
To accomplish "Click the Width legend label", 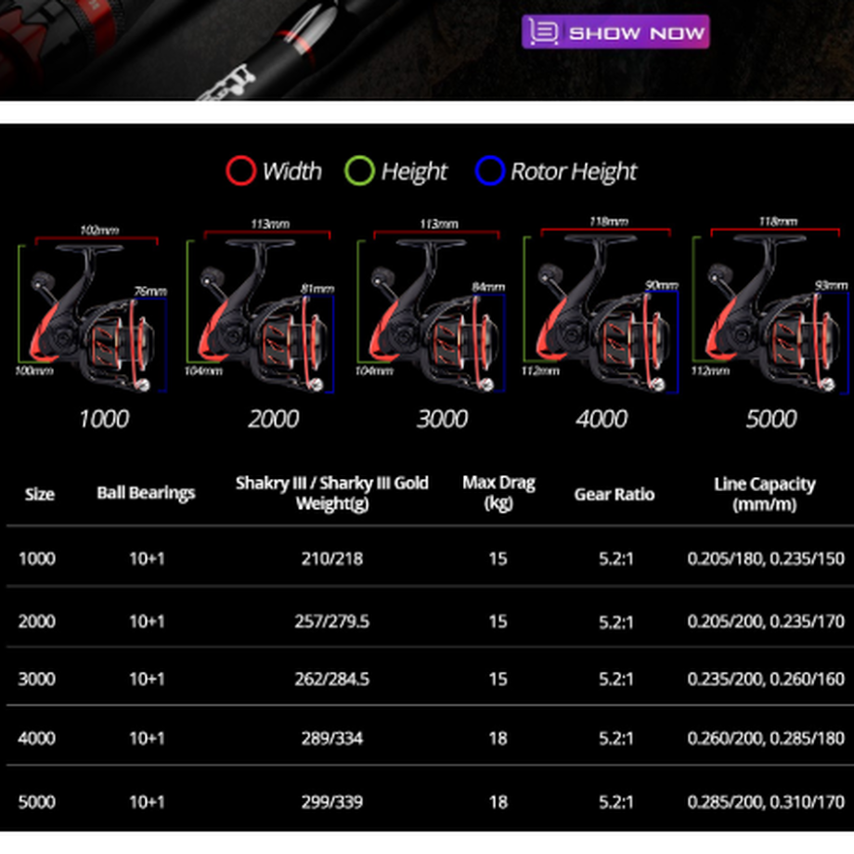I will point(291,171).
